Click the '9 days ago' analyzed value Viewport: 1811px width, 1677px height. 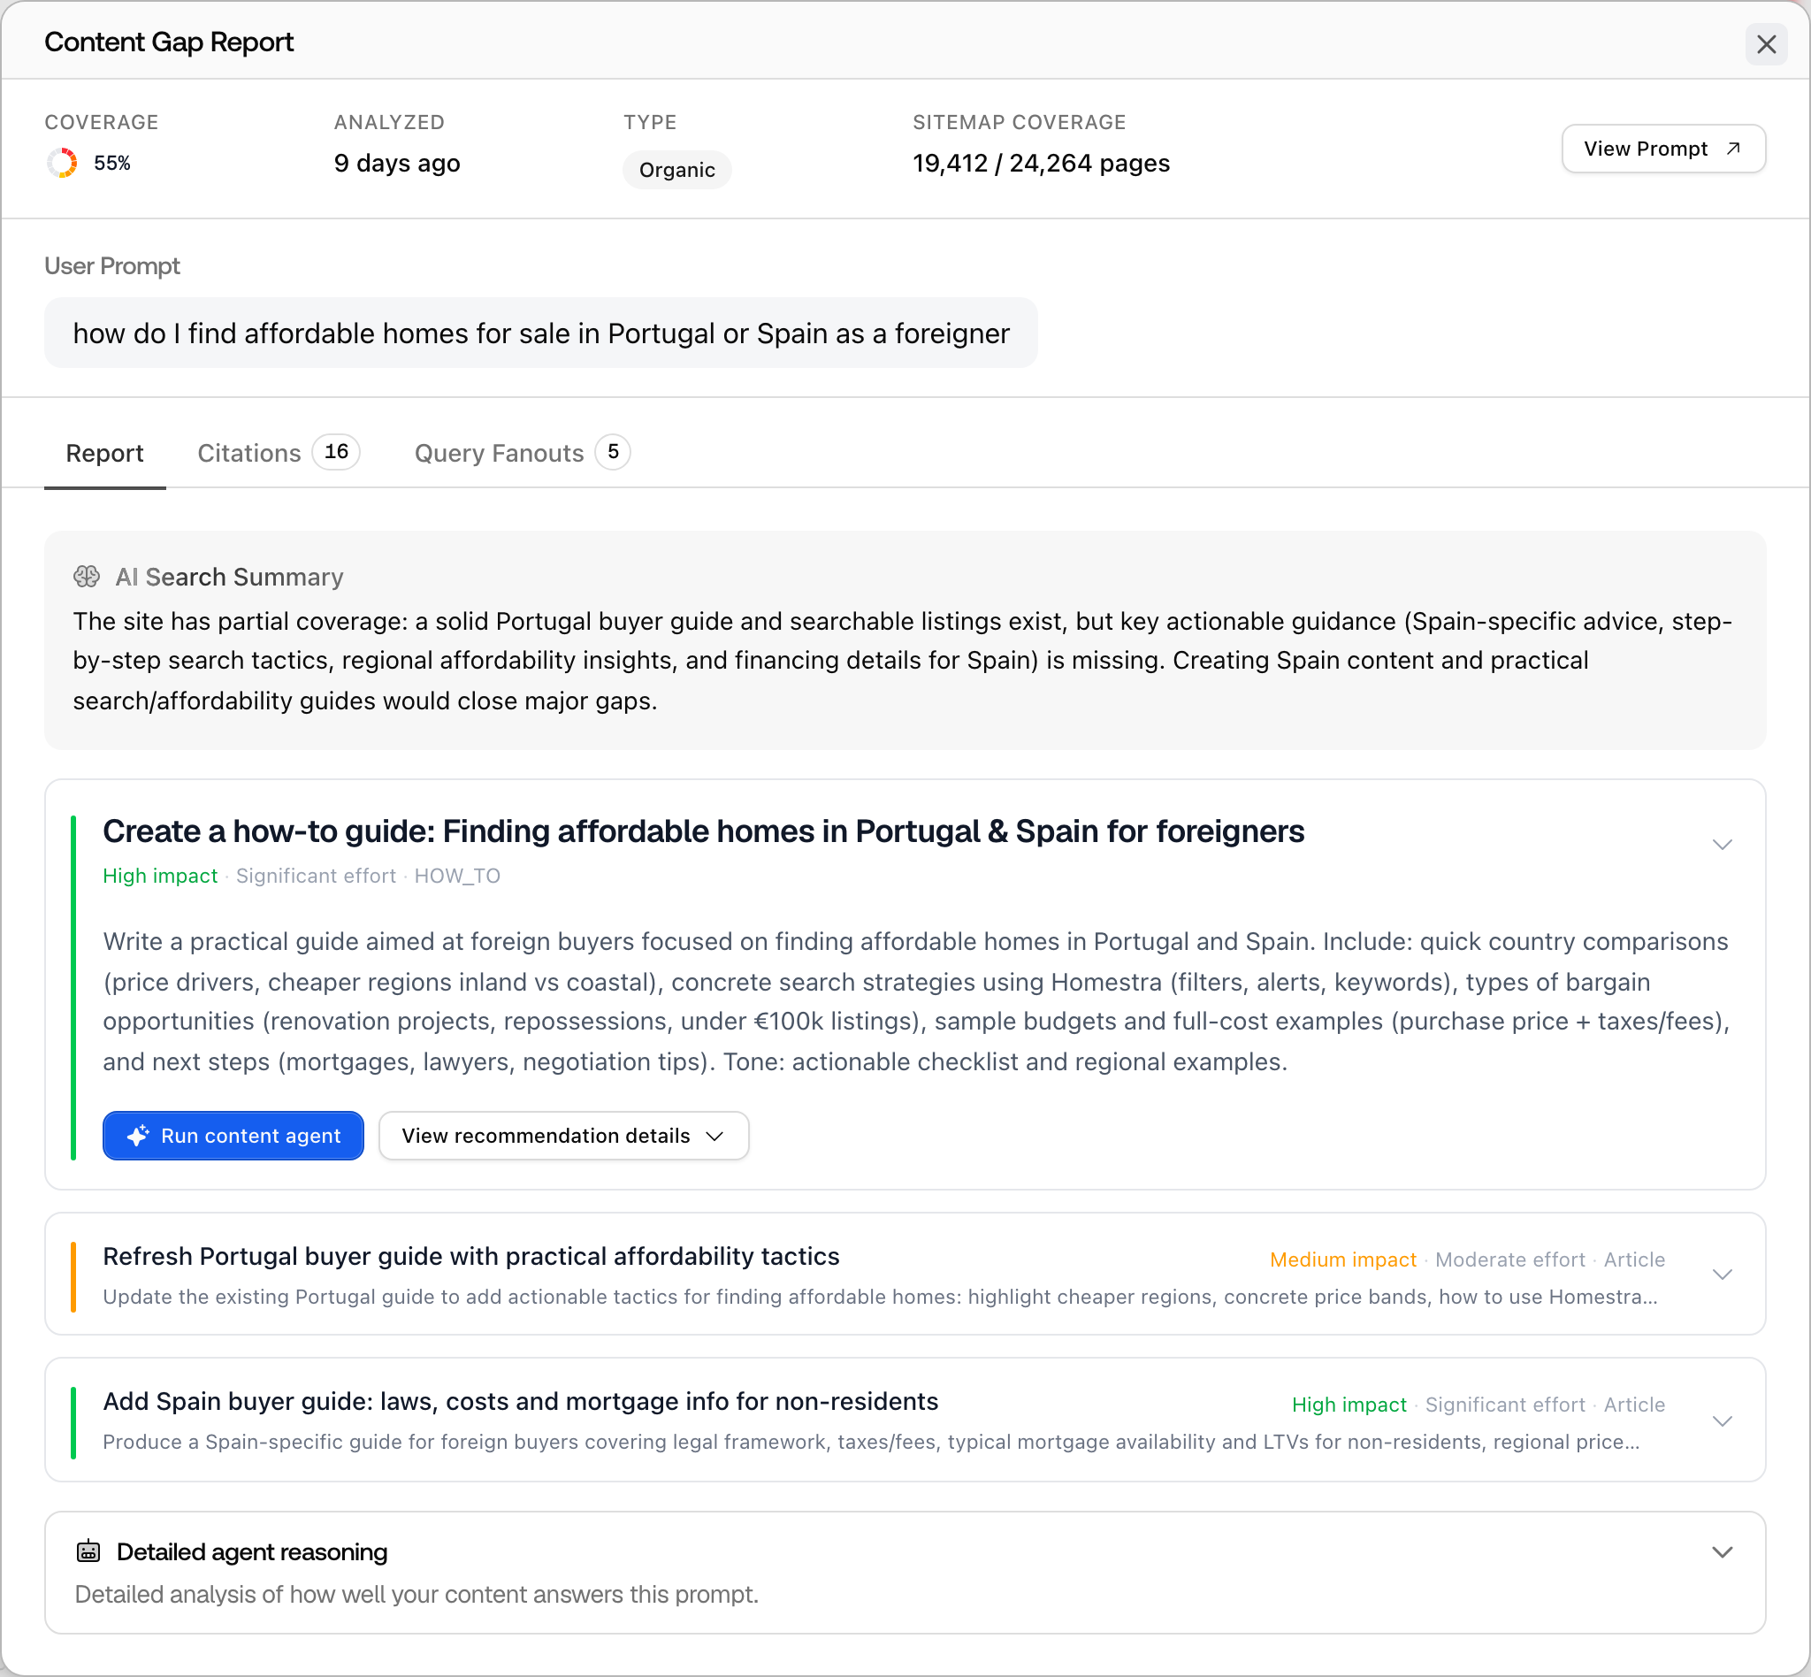pyautogui.click(x=396, y=164)
